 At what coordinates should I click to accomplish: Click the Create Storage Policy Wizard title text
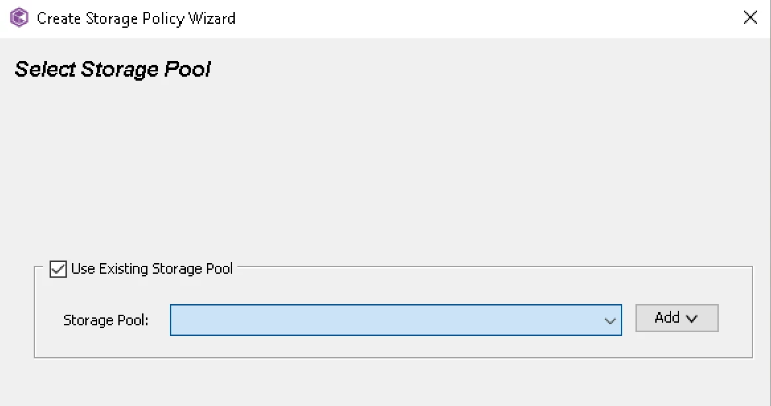pos(136,19)
